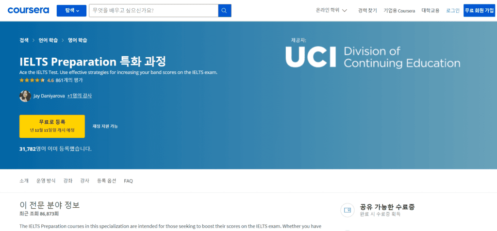Open the Coursera home logo

[x=28, y=11]
